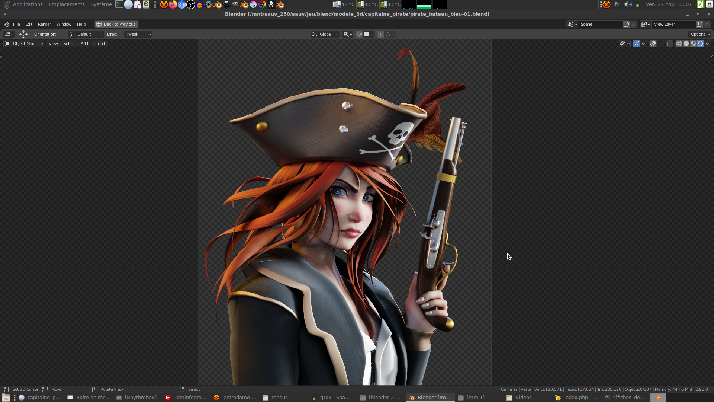
Task: Switch to the Rhythmbox taskbar window
Action: pyautogui.click(x=136, y=398)
